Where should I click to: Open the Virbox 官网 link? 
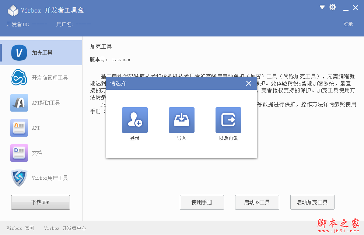(21, 228)
